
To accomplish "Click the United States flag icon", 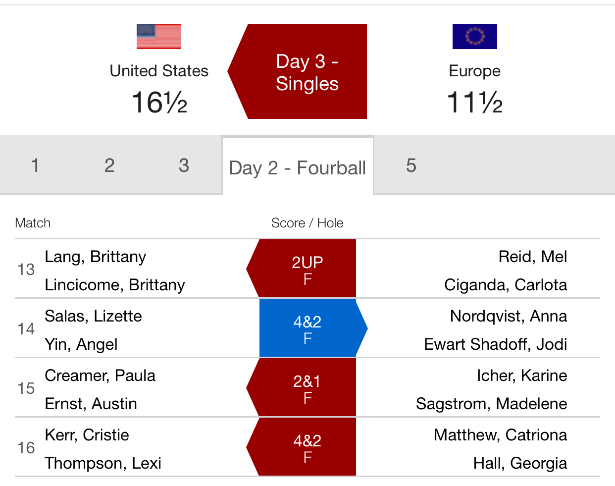I will (159, 37).
